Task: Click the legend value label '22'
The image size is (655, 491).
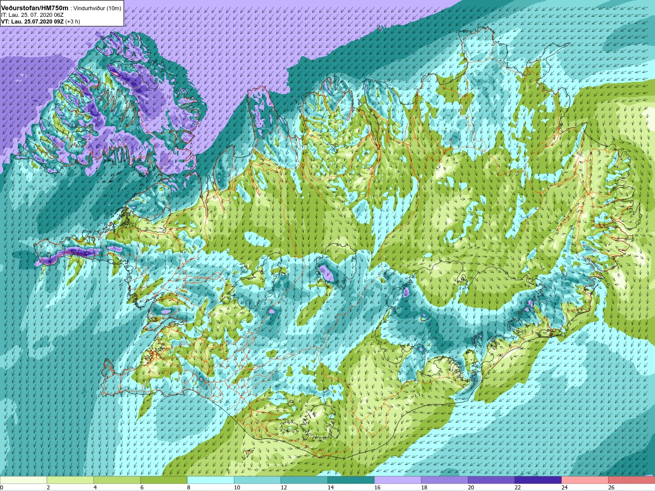Action: [518, 488]
